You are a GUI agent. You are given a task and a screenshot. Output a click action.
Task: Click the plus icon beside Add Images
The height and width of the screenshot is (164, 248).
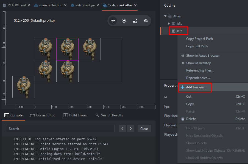click(183, 87)
